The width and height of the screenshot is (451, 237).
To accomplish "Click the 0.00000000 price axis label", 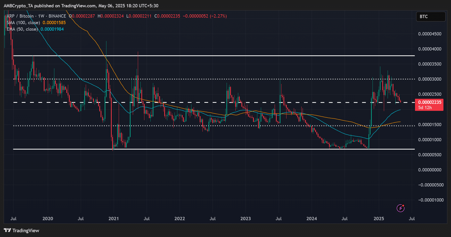I will [430, 170].
